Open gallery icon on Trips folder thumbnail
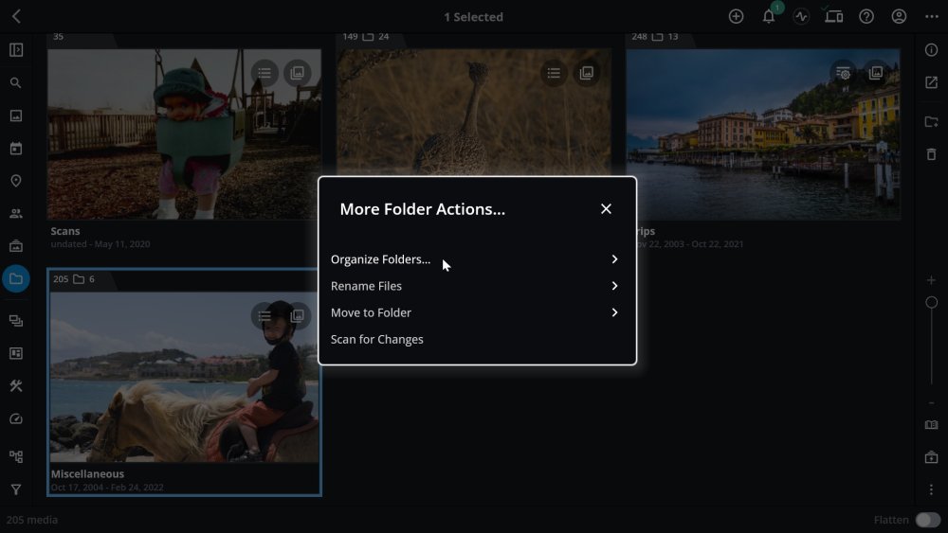Image resolution: width=948 pixels, height=533 pixels. (876, 73)
